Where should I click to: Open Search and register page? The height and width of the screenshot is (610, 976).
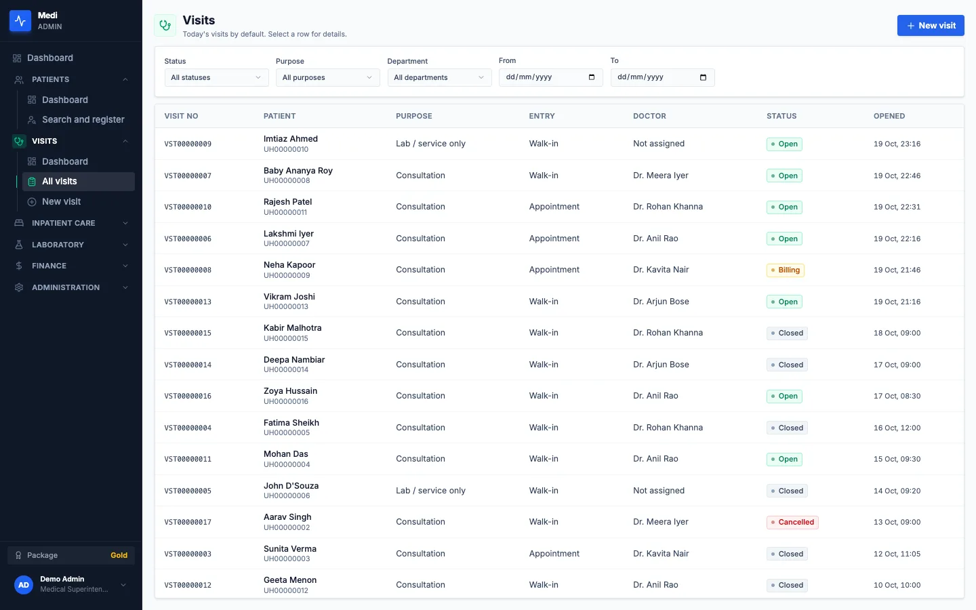(x=78, y=120)
